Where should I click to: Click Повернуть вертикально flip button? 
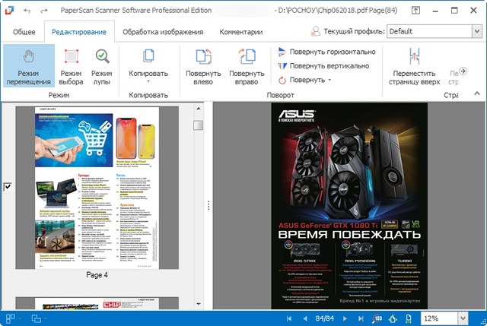tap(324, 65)
